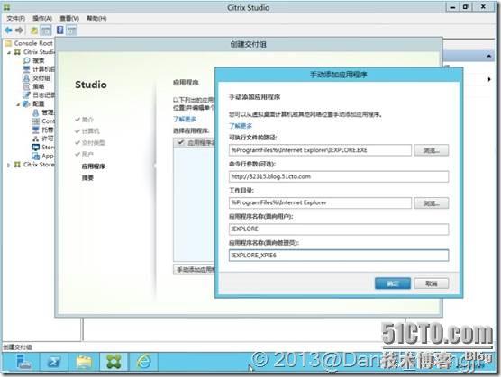Open the View (查看) menu
The width and height of the screenshot is (501, 377).
click(69, 19)
